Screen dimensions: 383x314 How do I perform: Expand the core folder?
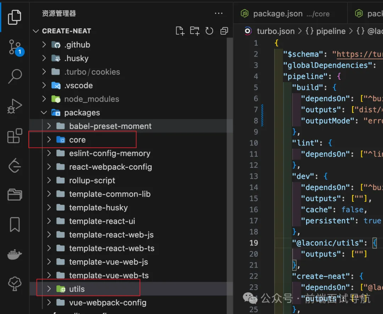pyautogui.click(x=77, y=140)
